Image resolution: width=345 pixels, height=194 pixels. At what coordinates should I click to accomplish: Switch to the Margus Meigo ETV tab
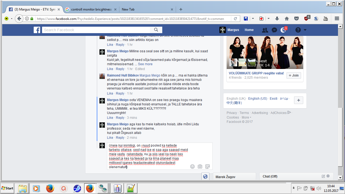tap(35, 9)
